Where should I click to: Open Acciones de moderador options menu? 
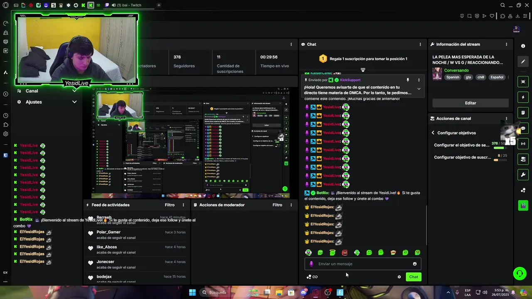coord(291,205)
